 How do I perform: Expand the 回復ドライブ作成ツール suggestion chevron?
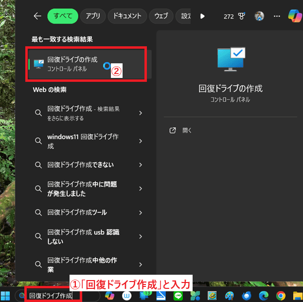(x=141, y=212)
